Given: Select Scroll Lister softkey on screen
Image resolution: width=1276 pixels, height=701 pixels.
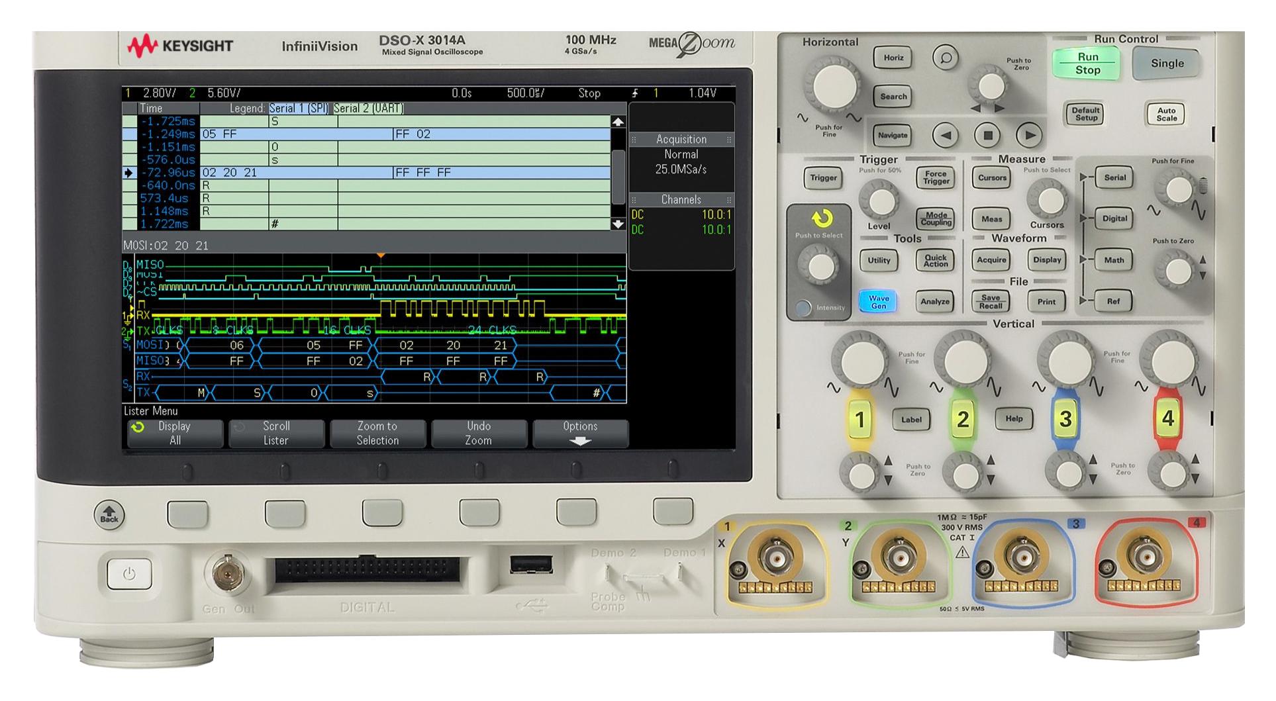Looking at the screenshot, I should coord(276,434).
